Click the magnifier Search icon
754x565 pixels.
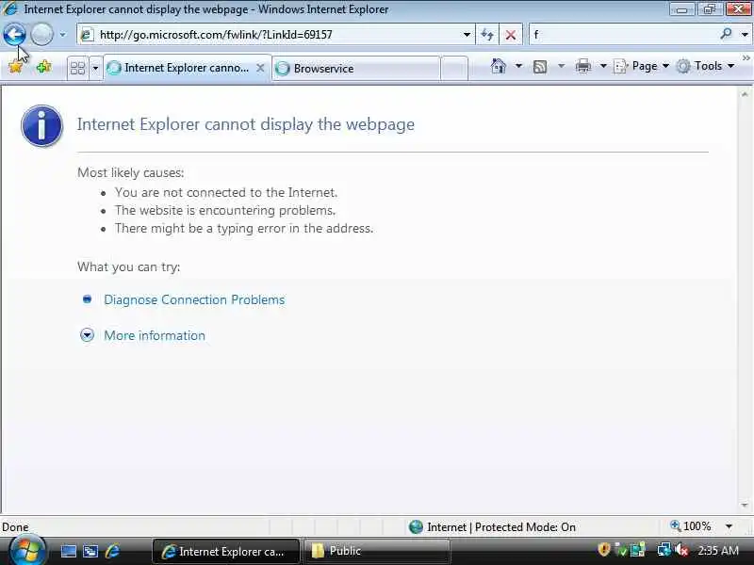[726, 34]
